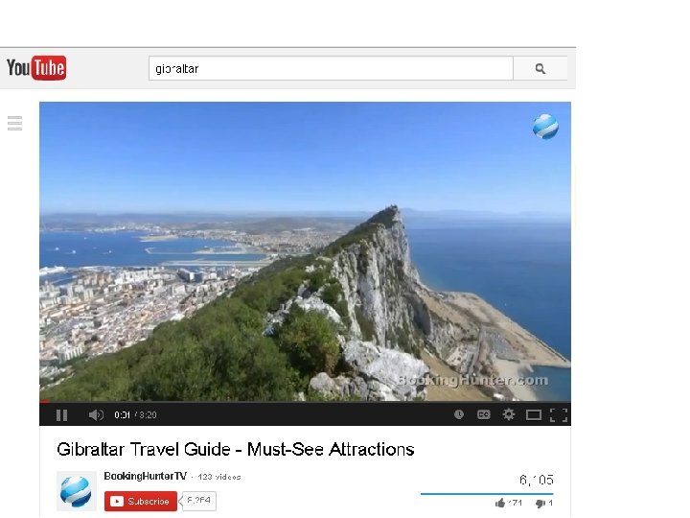
Task: Click the search magnifier button
Action: click(540, 68)
